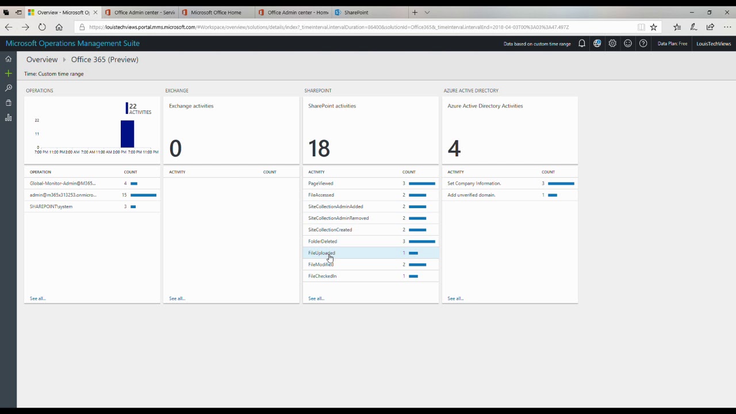Refresh the page with reload icon
Viewport: 736px width, 414px height.
[x=42, y=27]
